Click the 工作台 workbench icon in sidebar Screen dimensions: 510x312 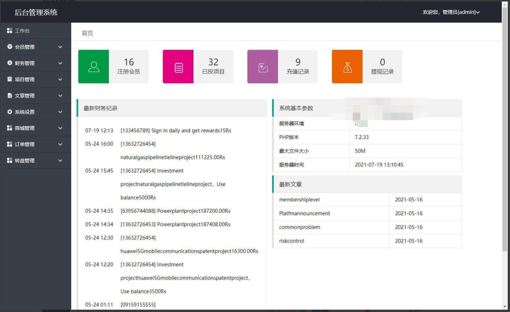pyautogui.click(x=10, y=31)
